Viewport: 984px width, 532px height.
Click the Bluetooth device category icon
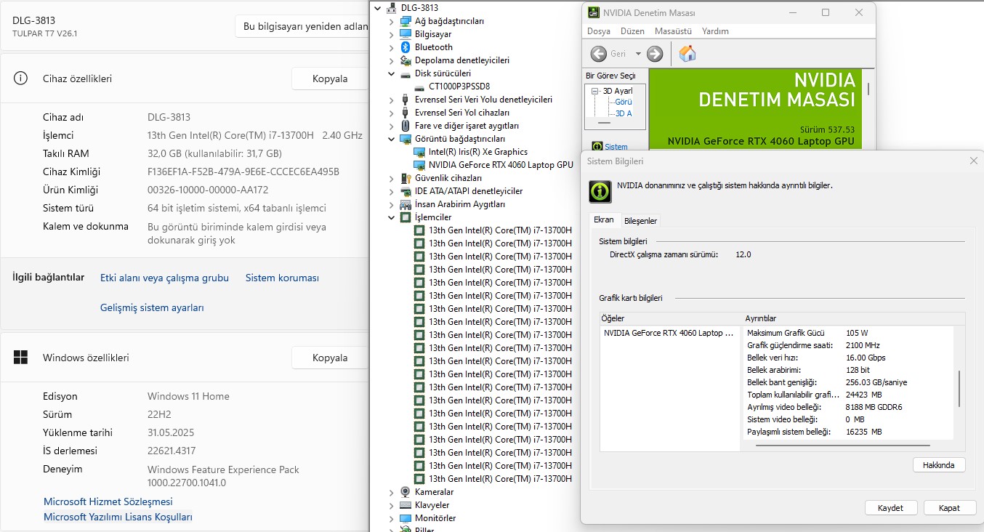406,47
